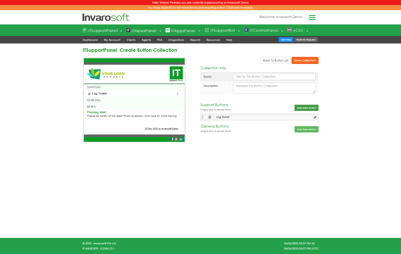Click the LinkedIn icon in preview footer
This screenshot has width=401, height=254.
click(181, 139)
